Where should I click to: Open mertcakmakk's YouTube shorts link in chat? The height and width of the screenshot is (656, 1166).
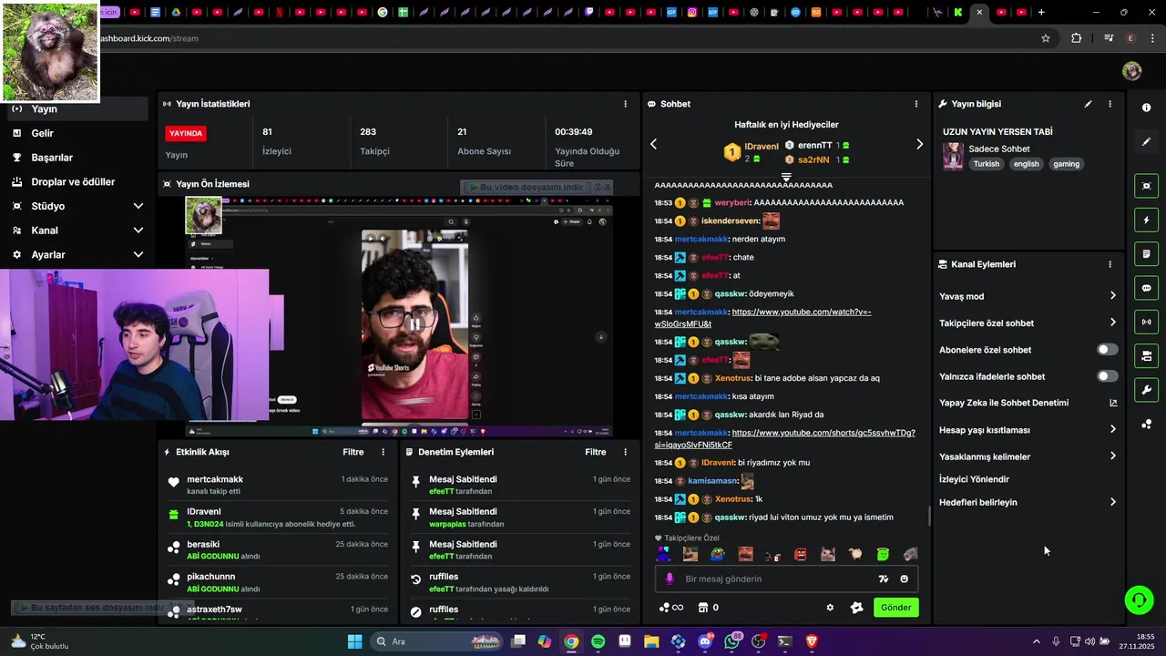(x=784, y=438)
